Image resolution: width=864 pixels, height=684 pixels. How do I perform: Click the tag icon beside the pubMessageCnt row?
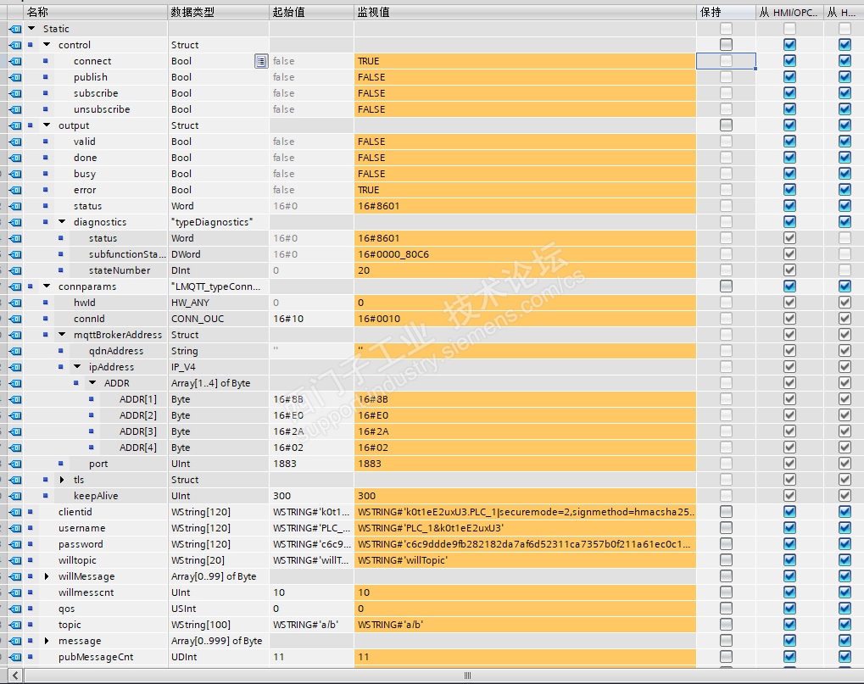[15, 657]
